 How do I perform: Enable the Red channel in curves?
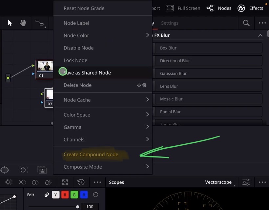pyautogui.click(x=65, y=195)
